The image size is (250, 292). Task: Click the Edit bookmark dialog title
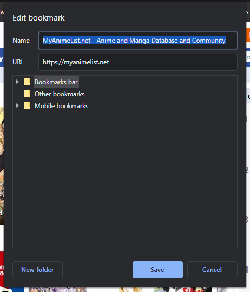[38, 18]
